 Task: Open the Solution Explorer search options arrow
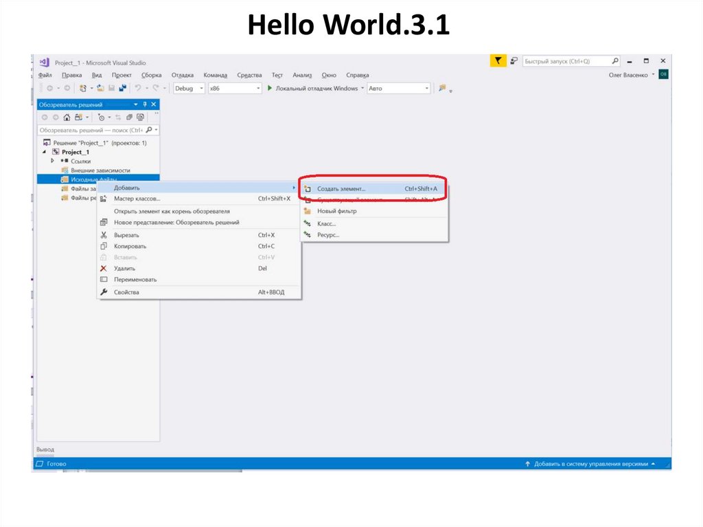coord(156,130)
